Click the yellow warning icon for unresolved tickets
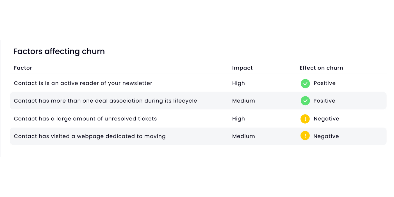 tap(305, 119)
